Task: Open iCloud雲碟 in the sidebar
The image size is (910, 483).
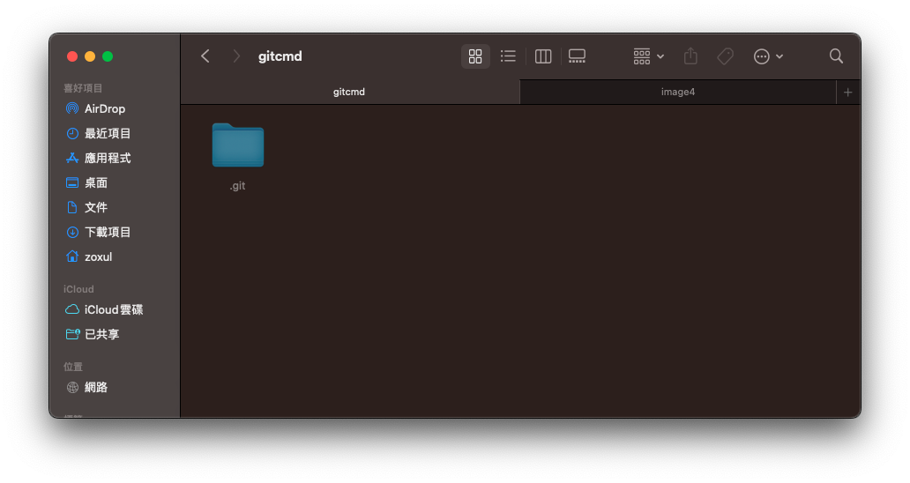Action: point(113,309)
